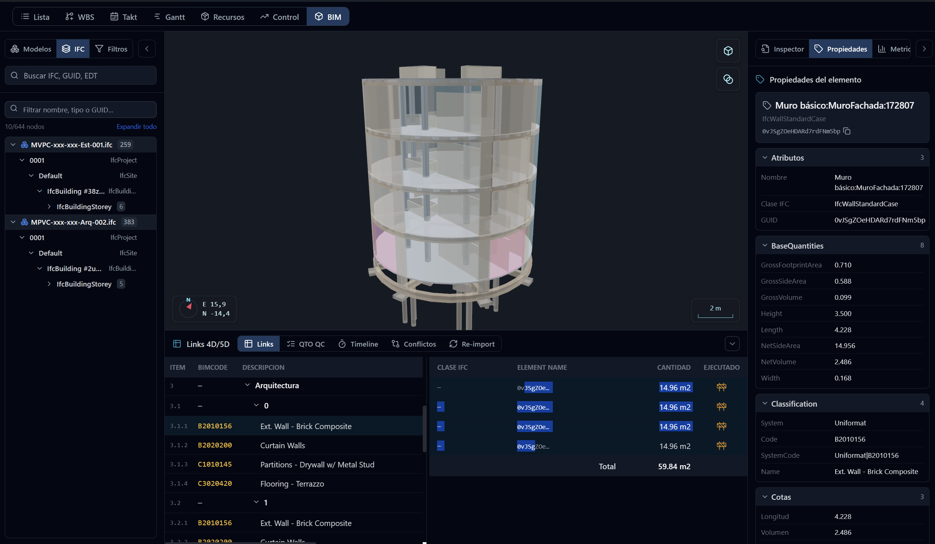This screenshot has width=935, height=544.
Task: Switch to the WBS tab
Action: [80, 17]
